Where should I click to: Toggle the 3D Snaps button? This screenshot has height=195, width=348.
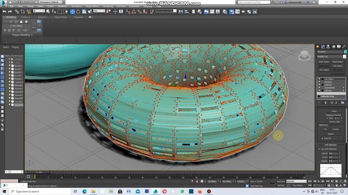128,11
